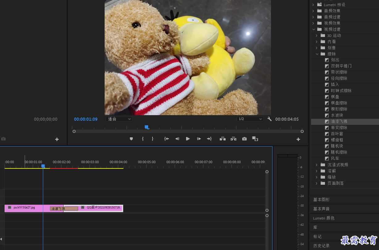
Task: Select the 棋盘擦除 transition
Action: pyautogui.click(x=339, y=103)
